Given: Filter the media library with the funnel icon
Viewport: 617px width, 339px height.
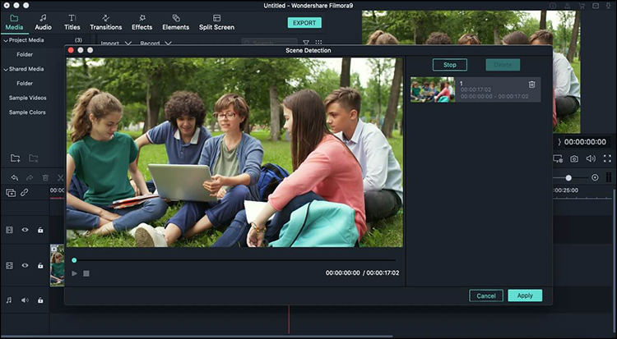Looking at the screenshot, I should 306,43.
